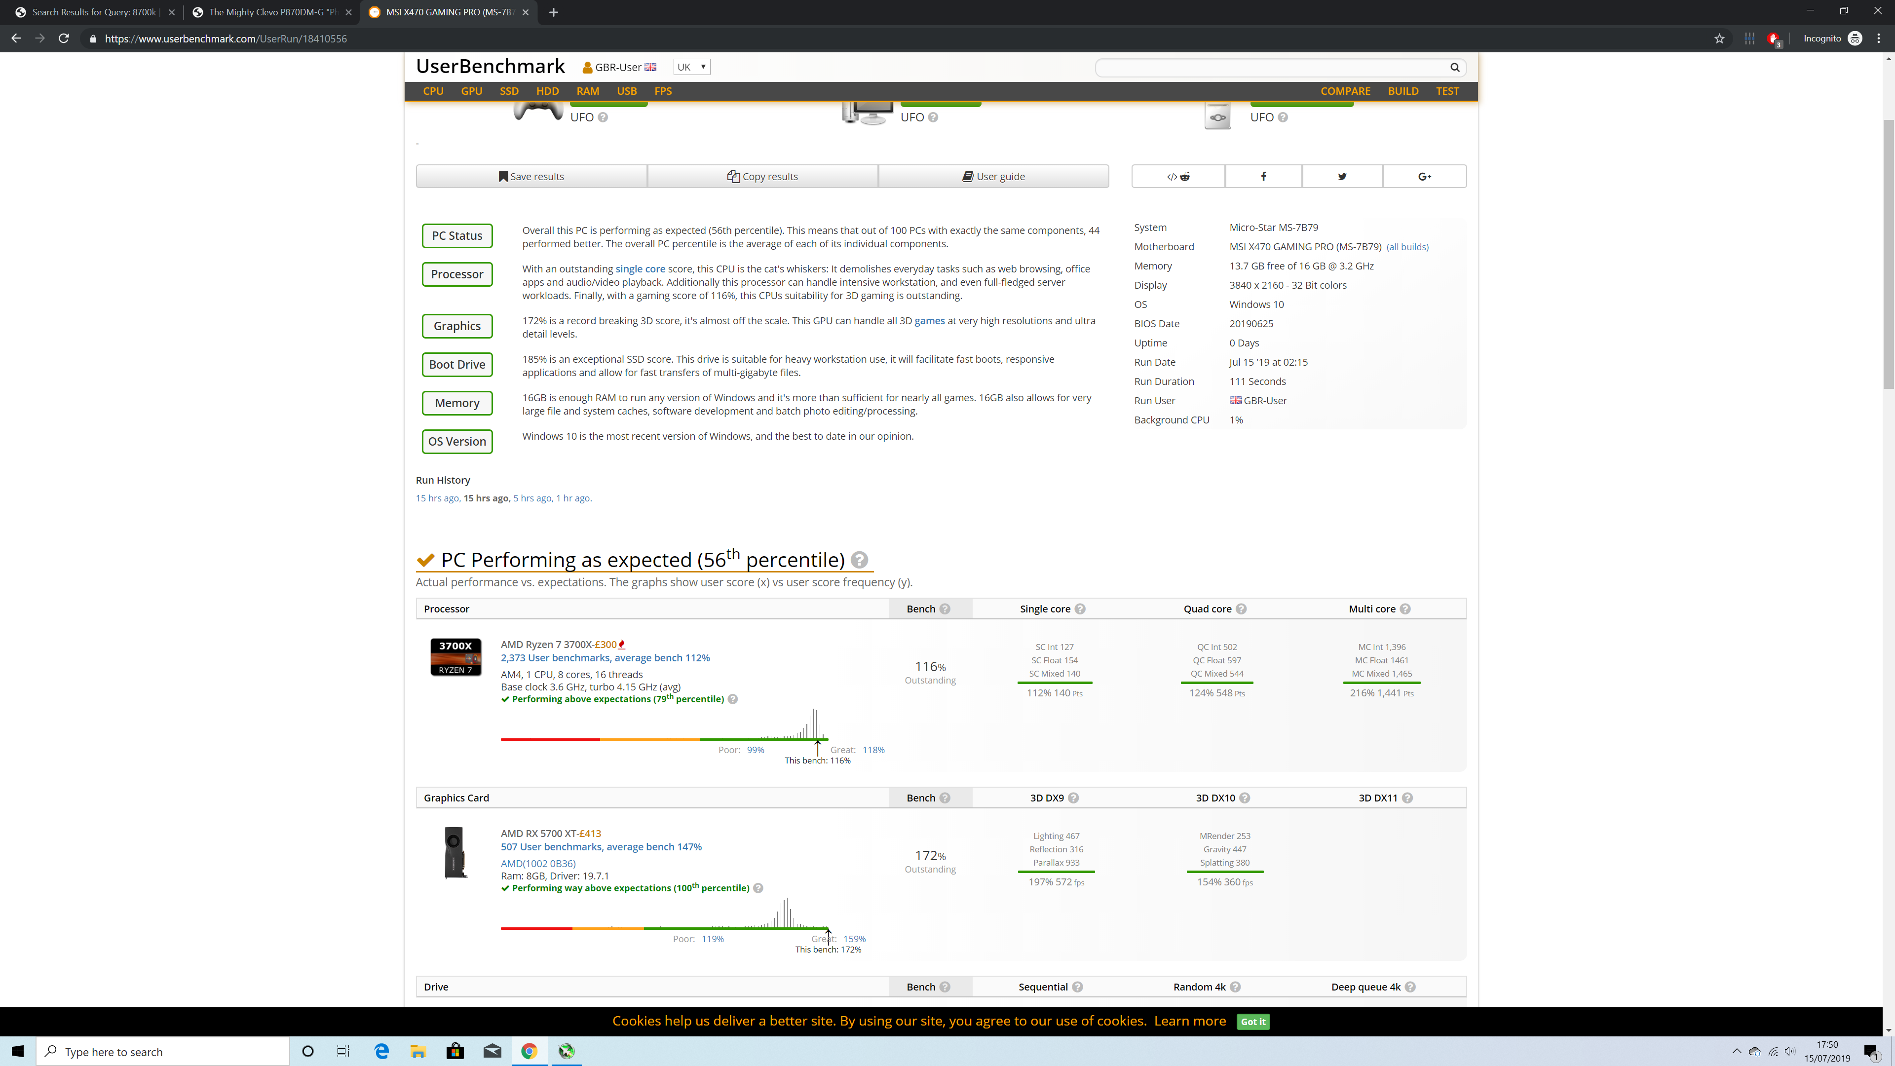This screenshot has width=1895, height=1066.
Task: Click the OS Version button
Action: pyautogui.click(x=457, y=442)
